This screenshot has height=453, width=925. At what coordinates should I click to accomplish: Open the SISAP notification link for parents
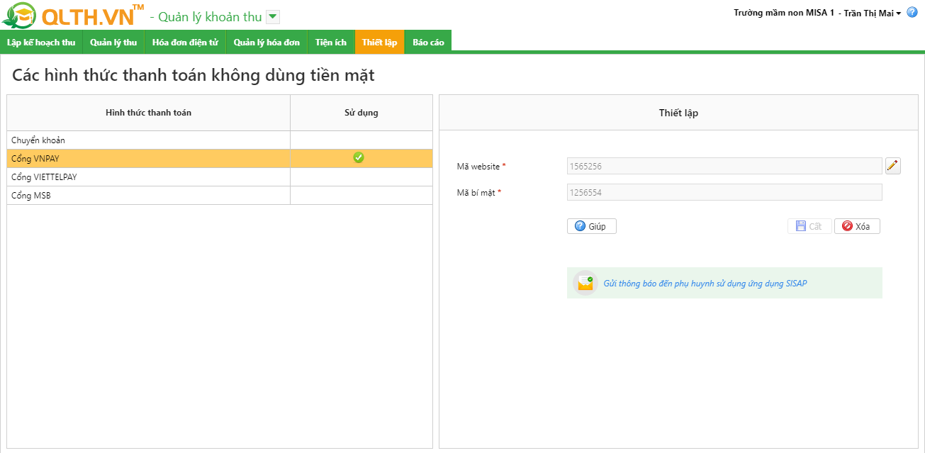point(705,284)
